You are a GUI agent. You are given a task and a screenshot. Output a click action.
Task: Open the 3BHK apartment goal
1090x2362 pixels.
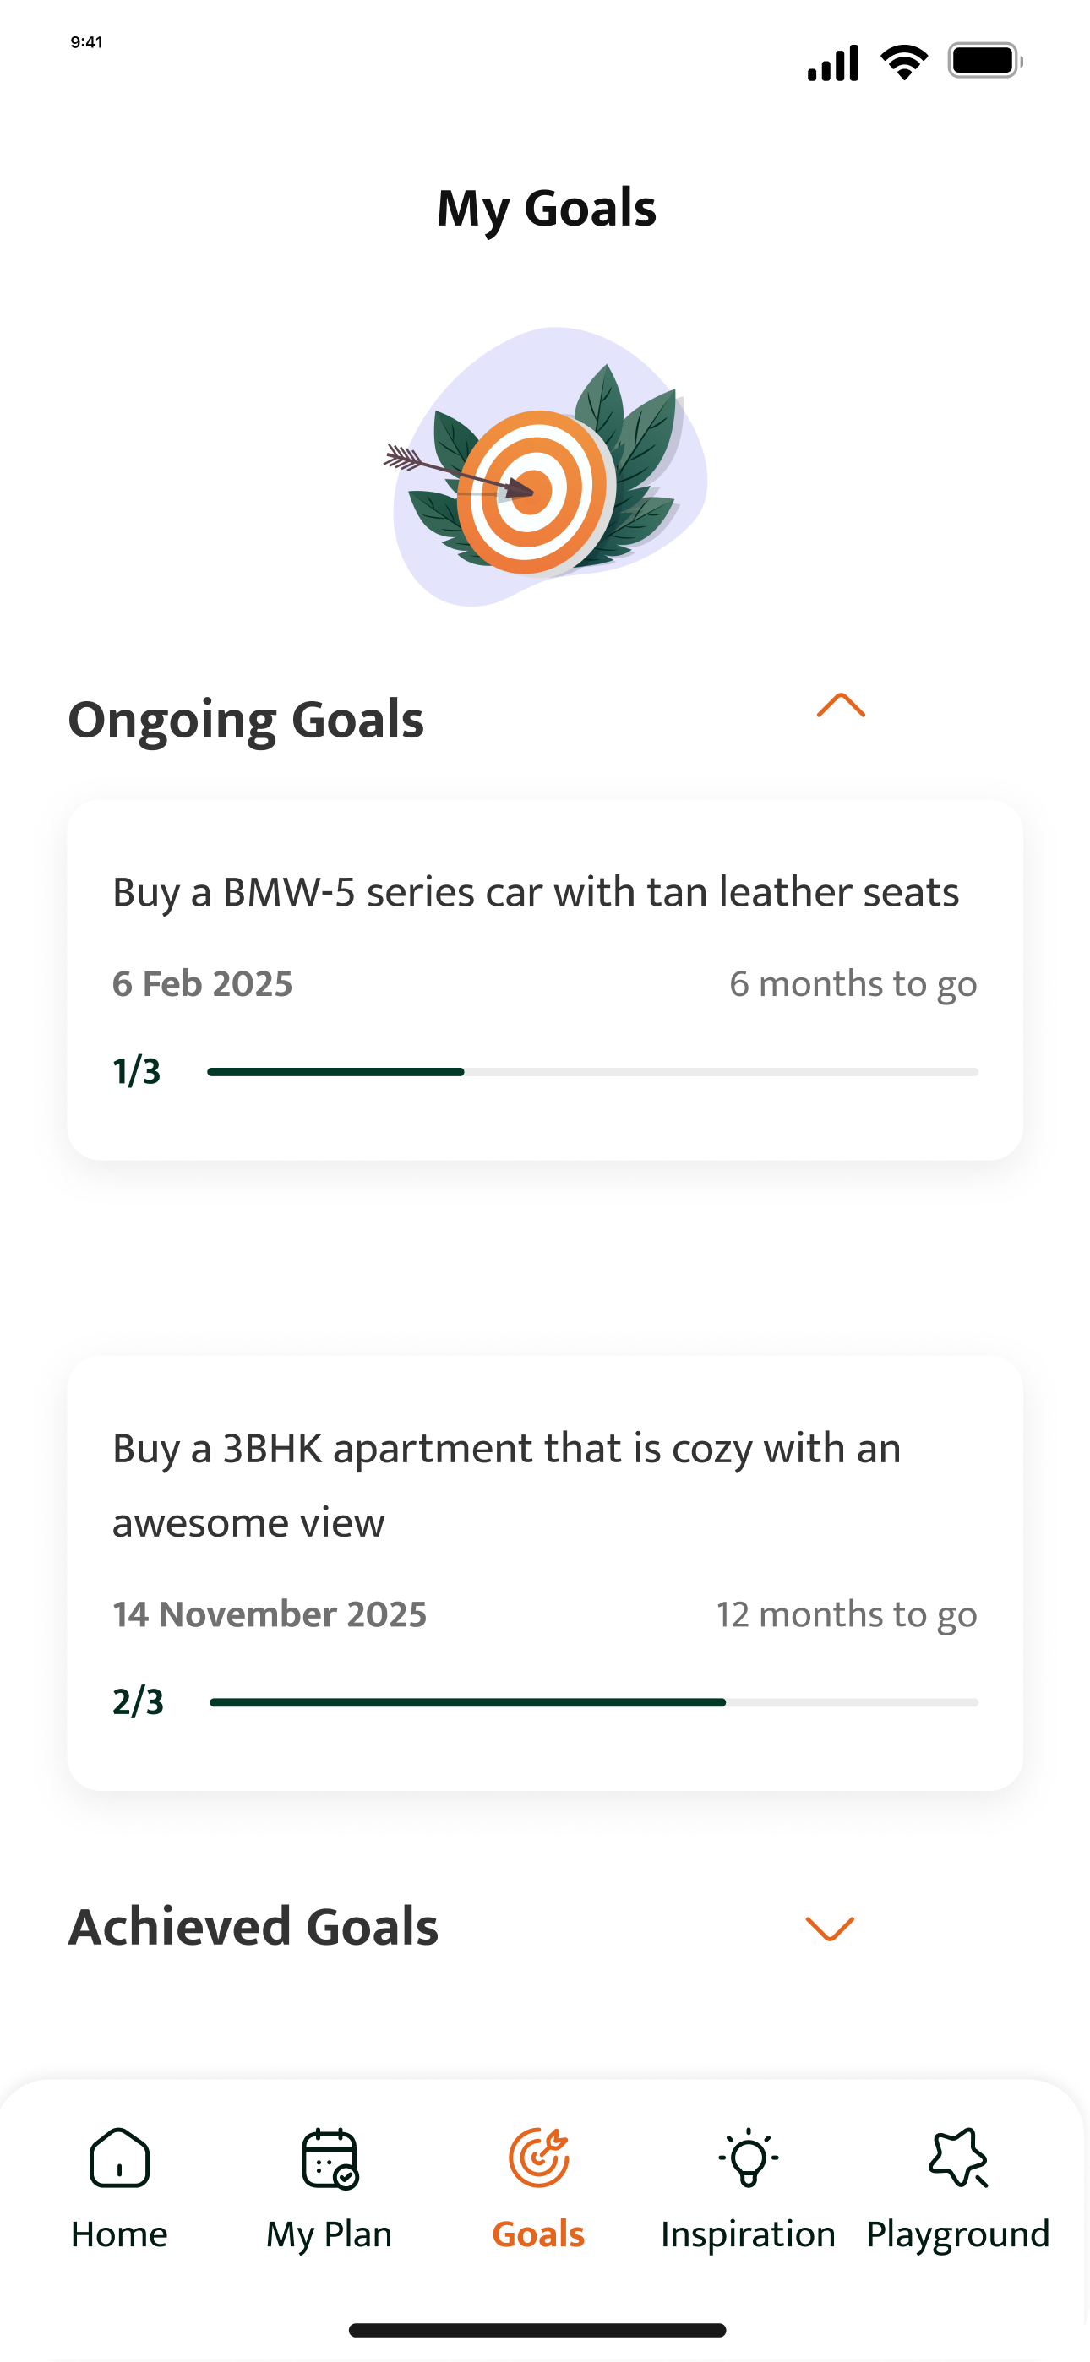point(506,1484)
